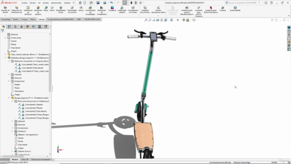The image size is (291, 164).
Task: Open Comparación de sólidos
Action: point(133,10)
